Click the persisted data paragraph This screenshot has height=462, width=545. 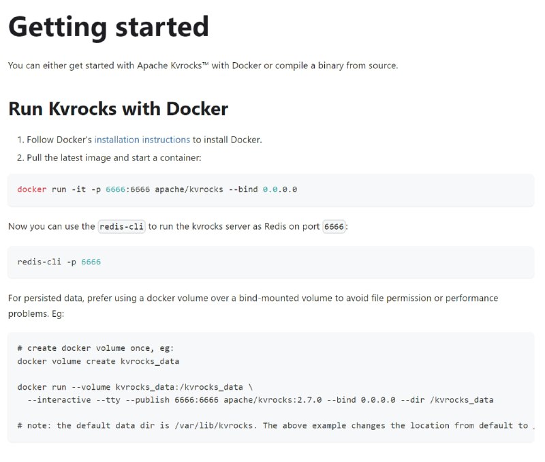pyautogui.click(x=253, y=306)
